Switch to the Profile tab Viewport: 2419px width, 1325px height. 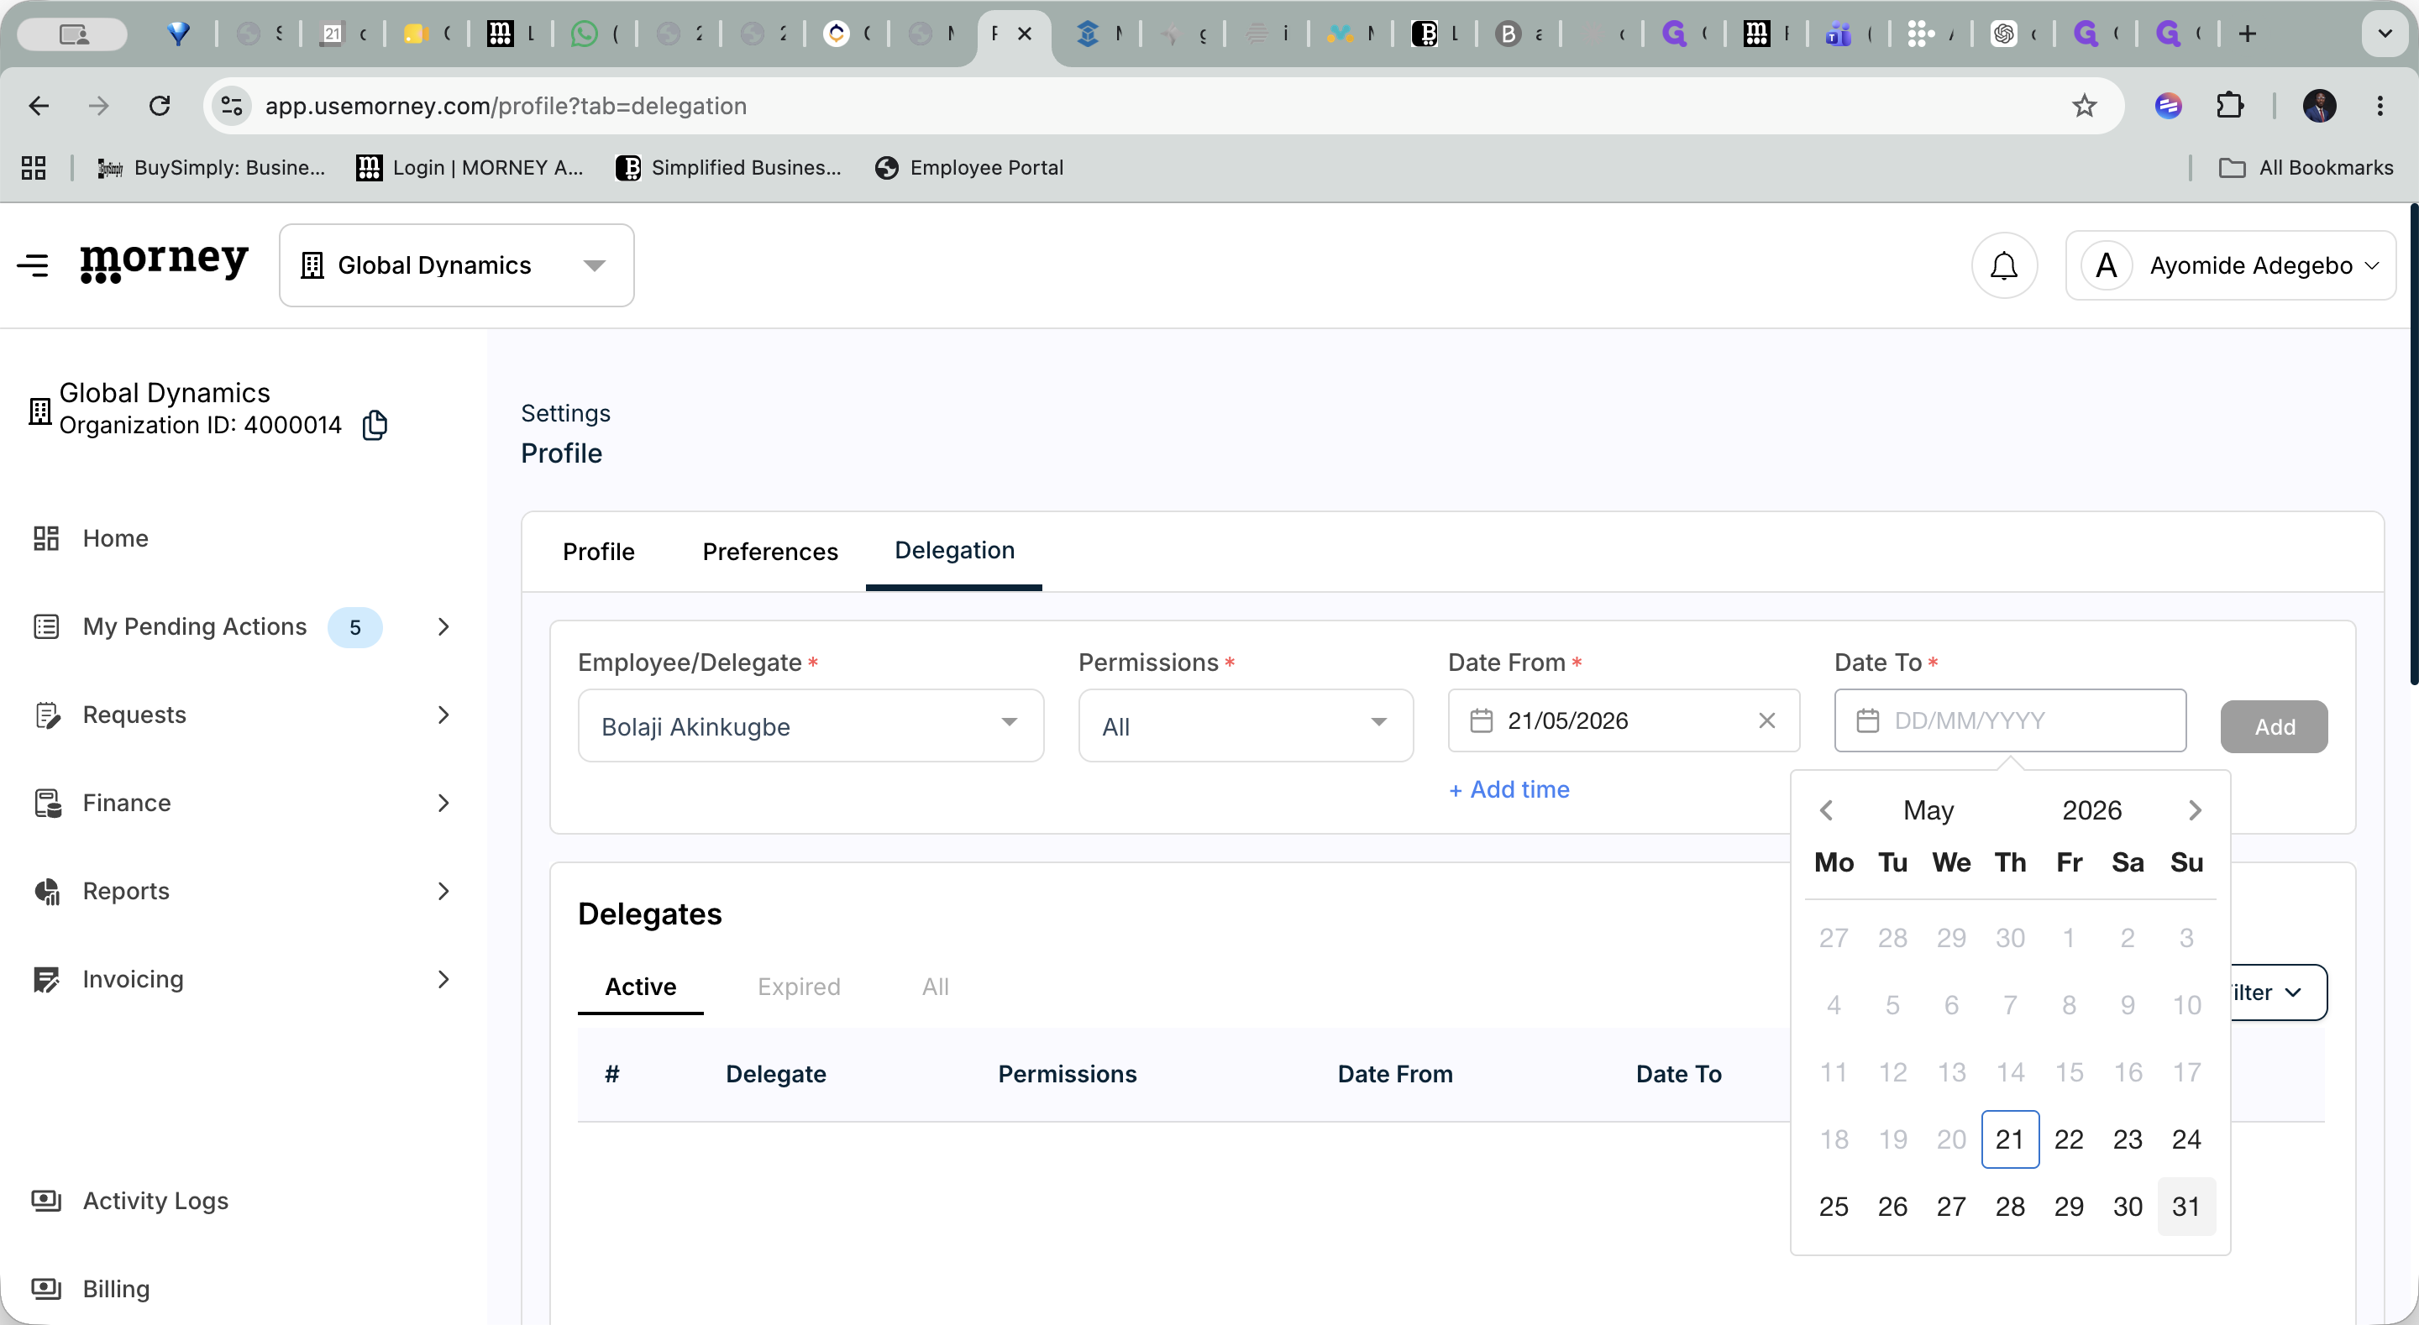click(598, 551)
